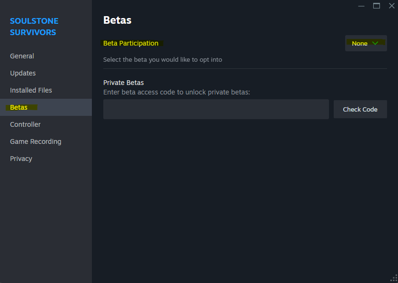Switch to the Updates tab

tap(23, 73)
